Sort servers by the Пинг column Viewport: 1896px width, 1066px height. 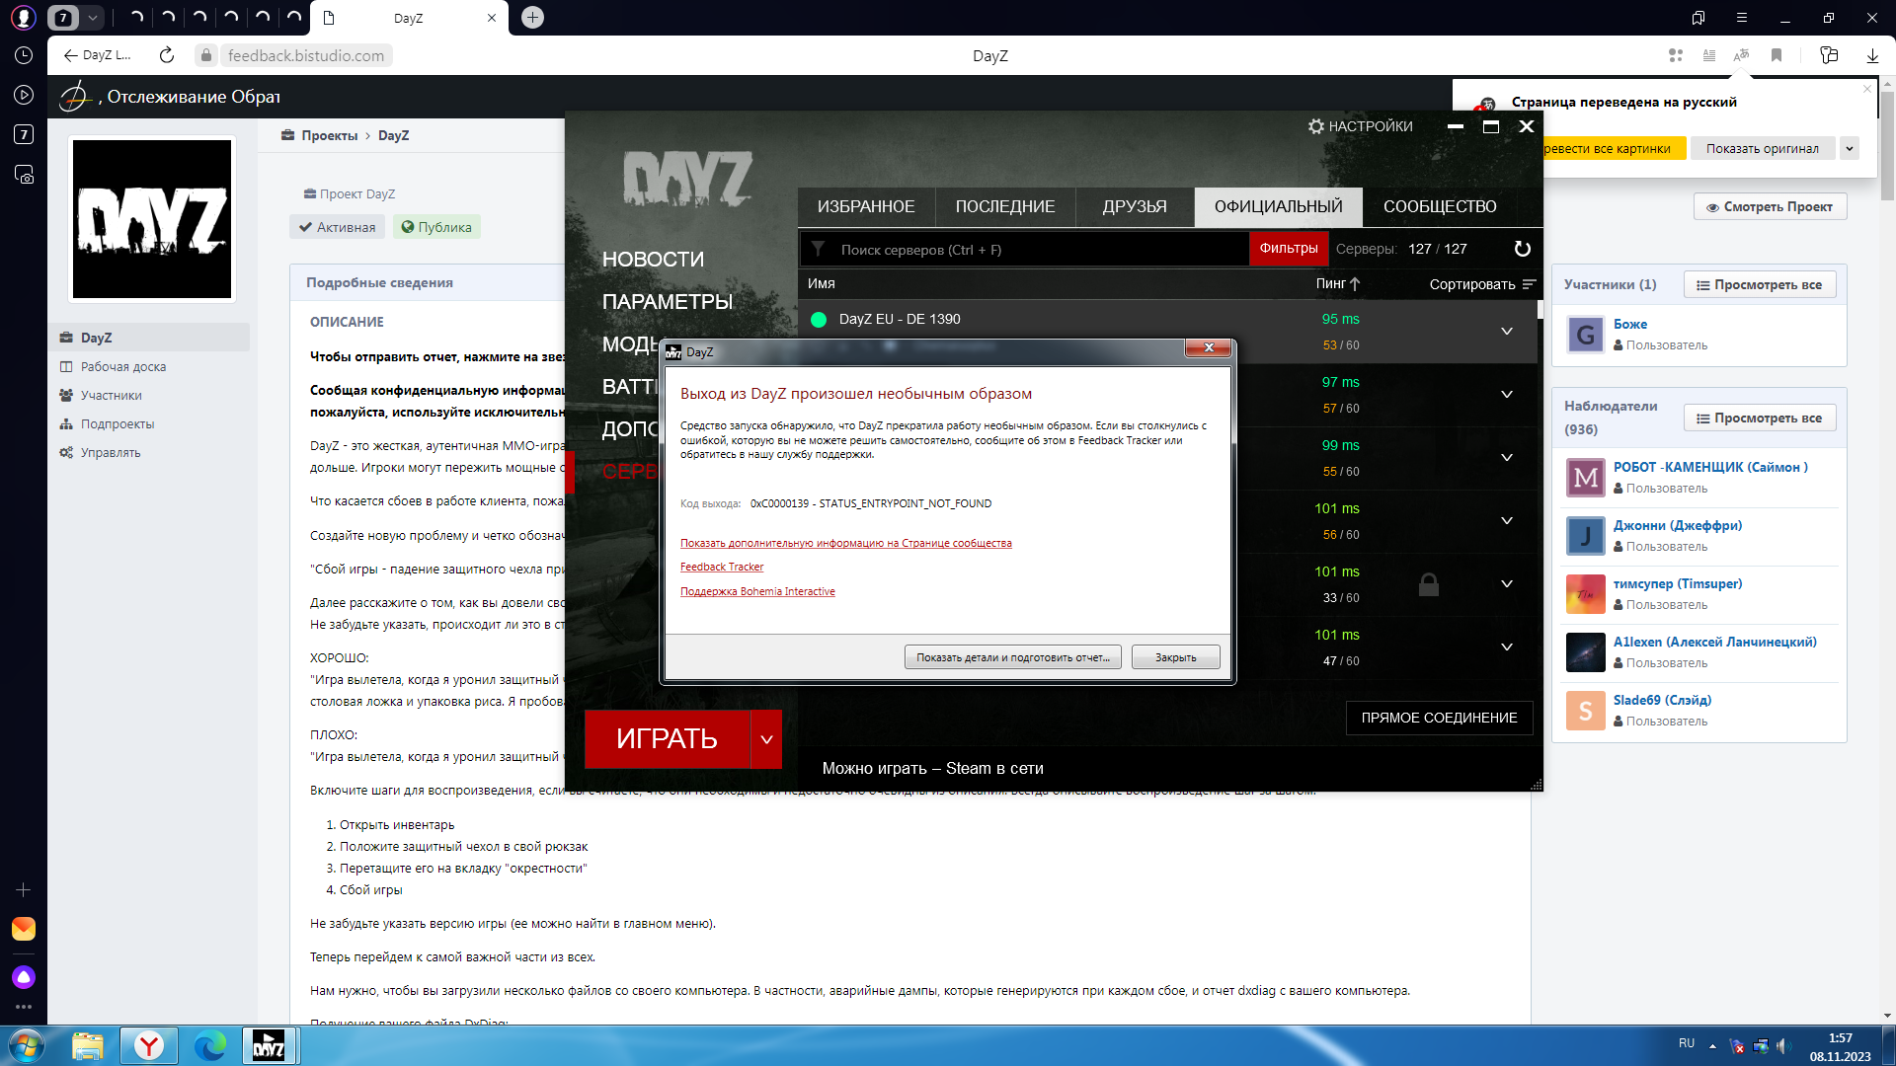(1337, 284)
